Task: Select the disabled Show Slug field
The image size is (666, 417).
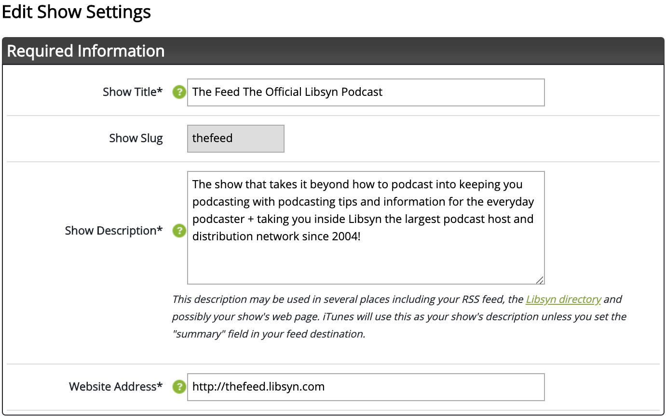Action: [x=236, y=139]
